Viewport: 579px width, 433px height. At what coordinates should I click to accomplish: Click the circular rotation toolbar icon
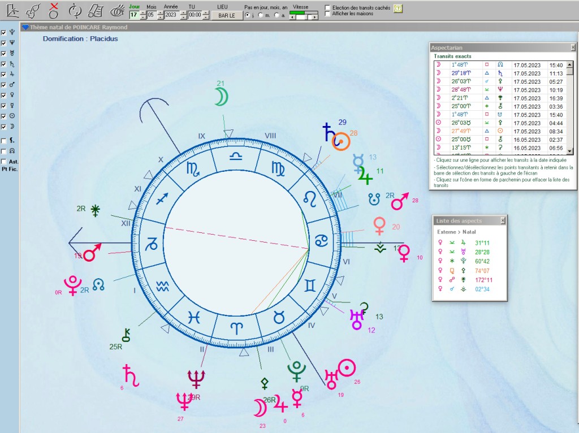coord(75,10)
